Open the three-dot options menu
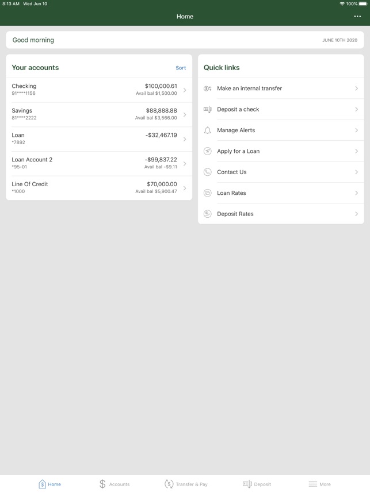This screenshot has height=493, width=370. [357, 17]
